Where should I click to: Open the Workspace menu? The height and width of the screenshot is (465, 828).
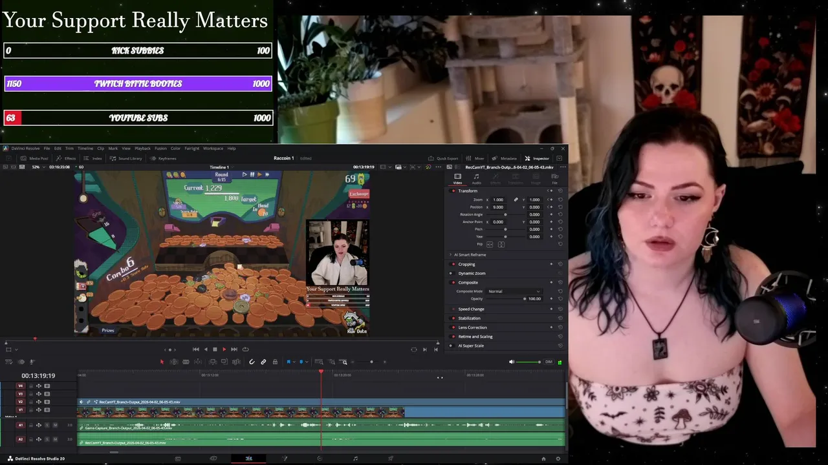click(x=213, y=149)
